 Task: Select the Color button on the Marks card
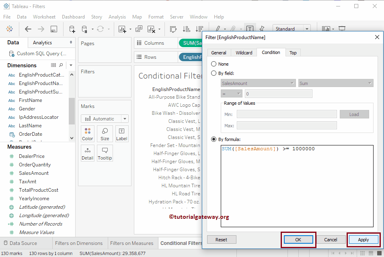tap(87, 133)
